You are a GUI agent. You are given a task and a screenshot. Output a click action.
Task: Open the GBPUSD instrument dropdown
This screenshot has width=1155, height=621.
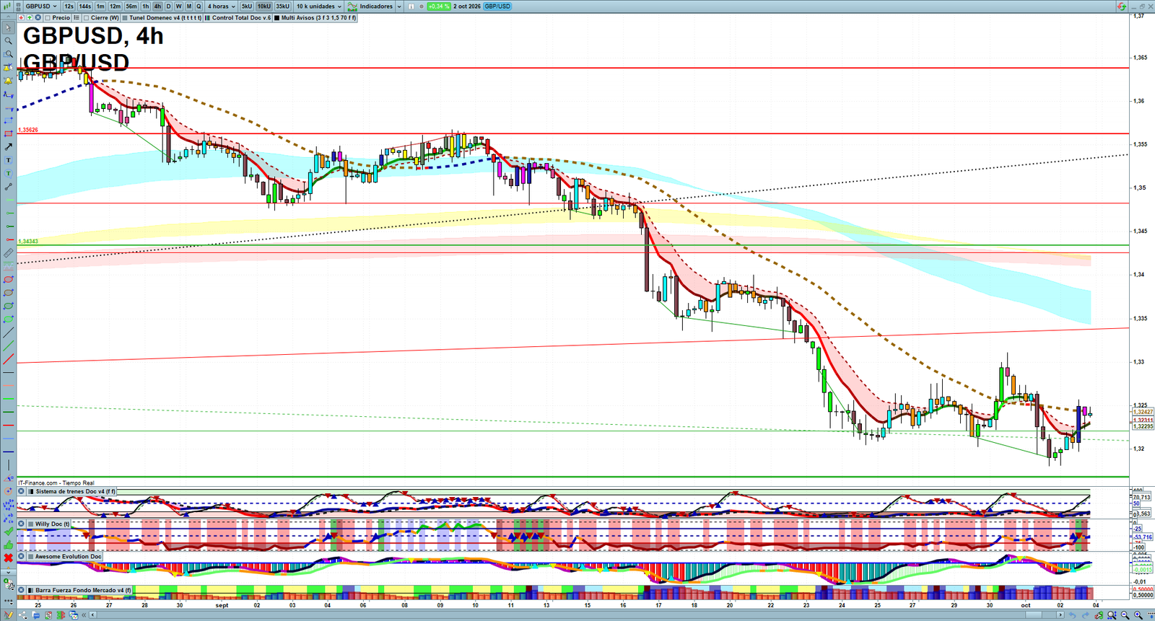coord(40,6)
